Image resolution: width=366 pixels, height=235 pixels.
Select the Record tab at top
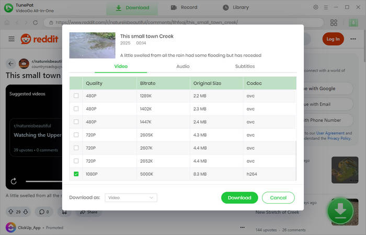(x=184, y=7)
